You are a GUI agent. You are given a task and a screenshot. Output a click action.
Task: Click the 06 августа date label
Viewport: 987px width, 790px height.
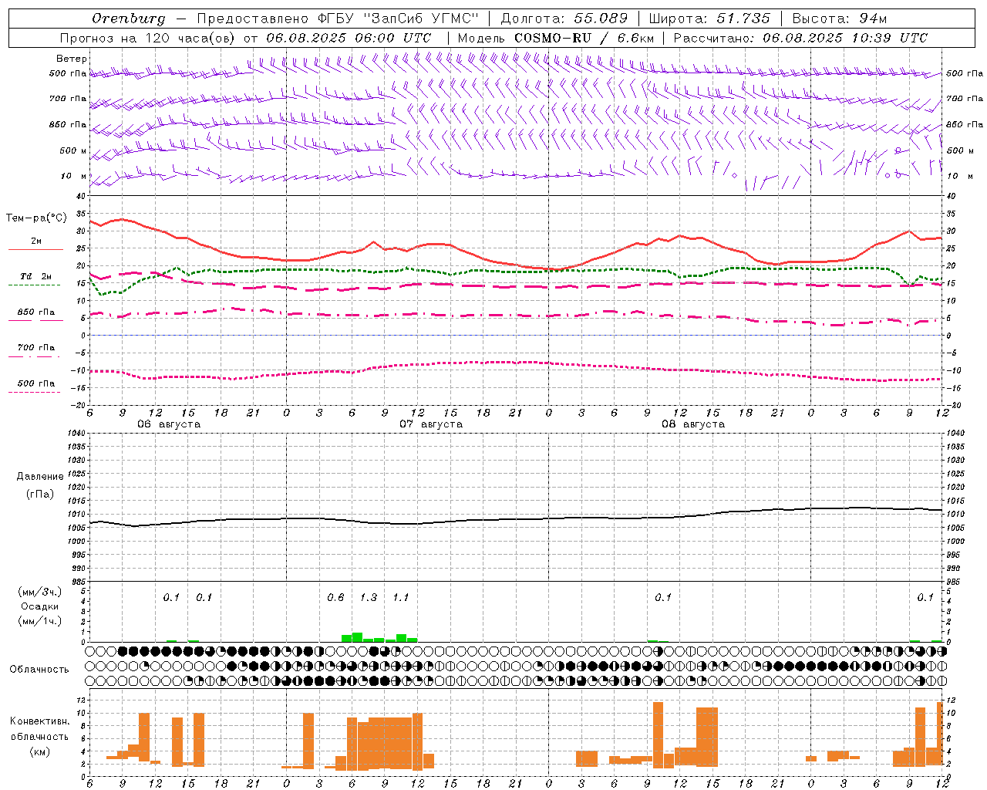click(169, 424)
